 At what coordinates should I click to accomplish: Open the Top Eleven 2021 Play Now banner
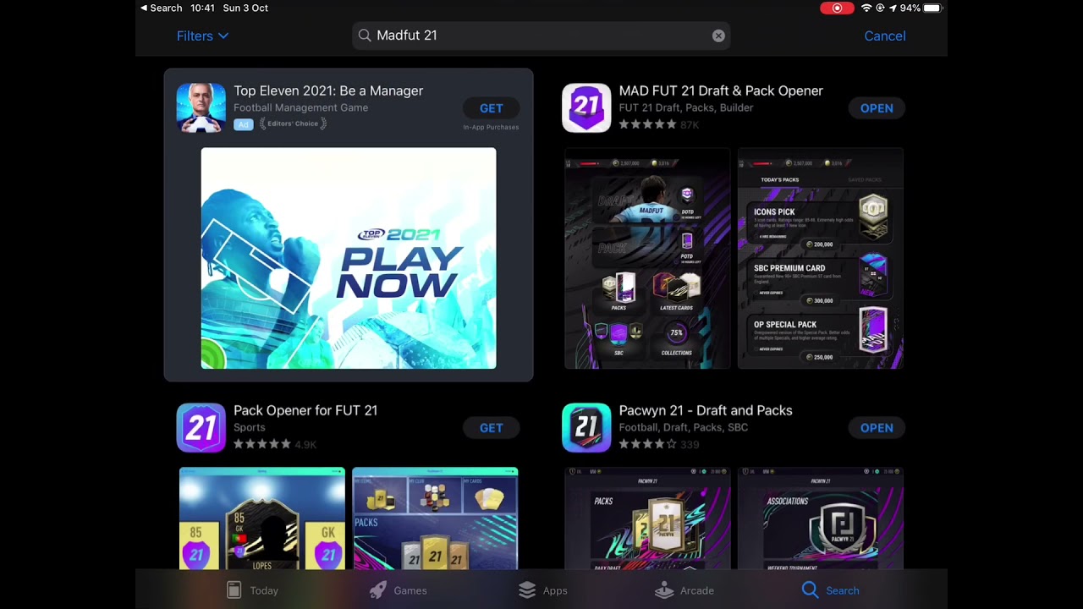coord(349,258)
